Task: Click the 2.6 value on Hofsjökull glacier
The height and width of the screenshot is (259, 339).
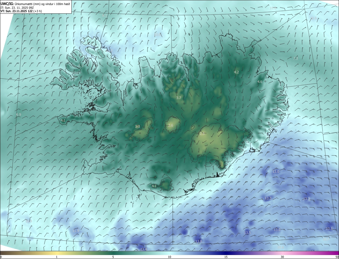Action: pos(171,125)
